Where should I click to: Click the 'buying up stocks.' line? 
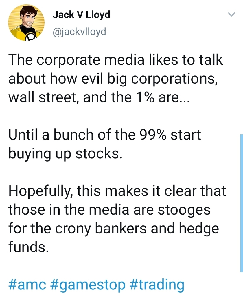[x=63, y=154]
